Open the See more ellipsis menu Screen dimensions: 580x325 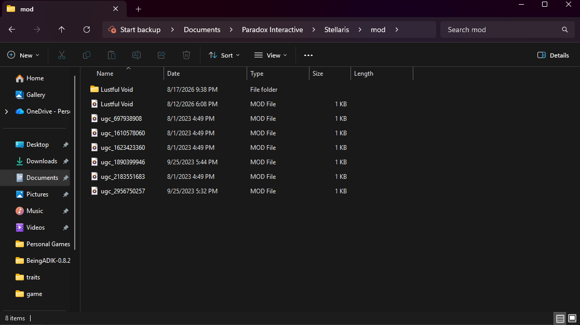pyautogui.click(x=308, y=55)
